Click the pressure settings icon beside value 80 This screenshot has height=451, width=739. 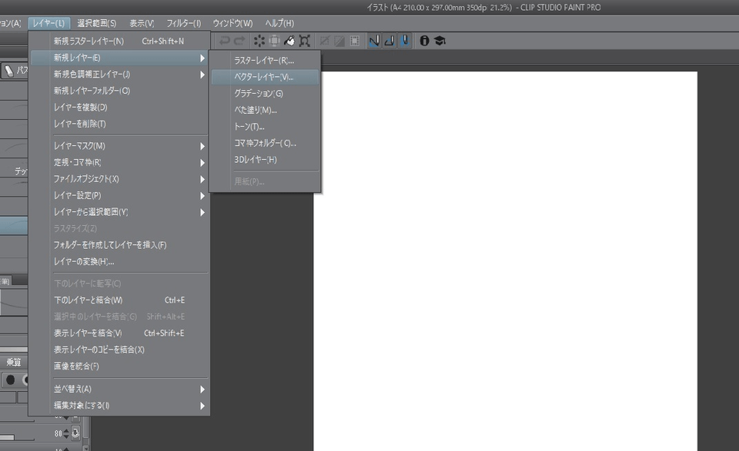(75, 433)
